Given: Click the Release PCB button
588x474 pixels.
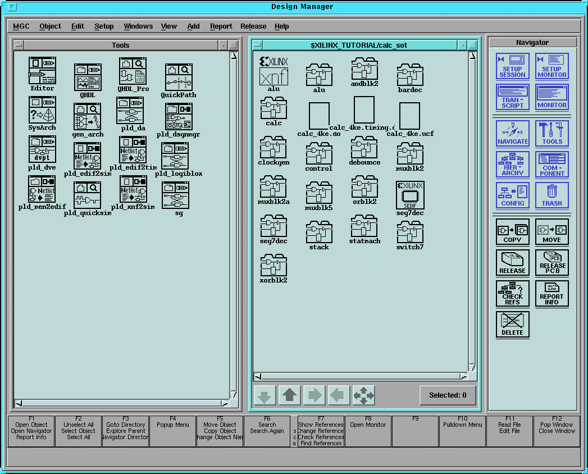Looking at the screenshot, I should 551,263.
